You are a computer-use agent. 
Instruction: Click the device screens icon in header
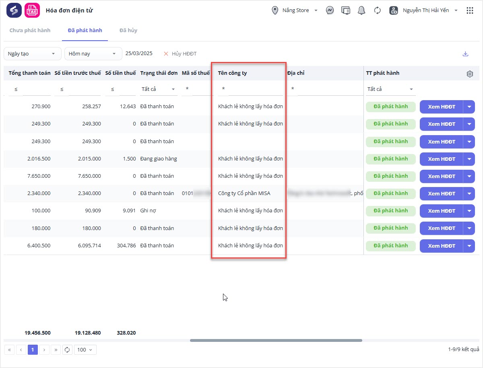pyautogui.click(x=345, y=10)
